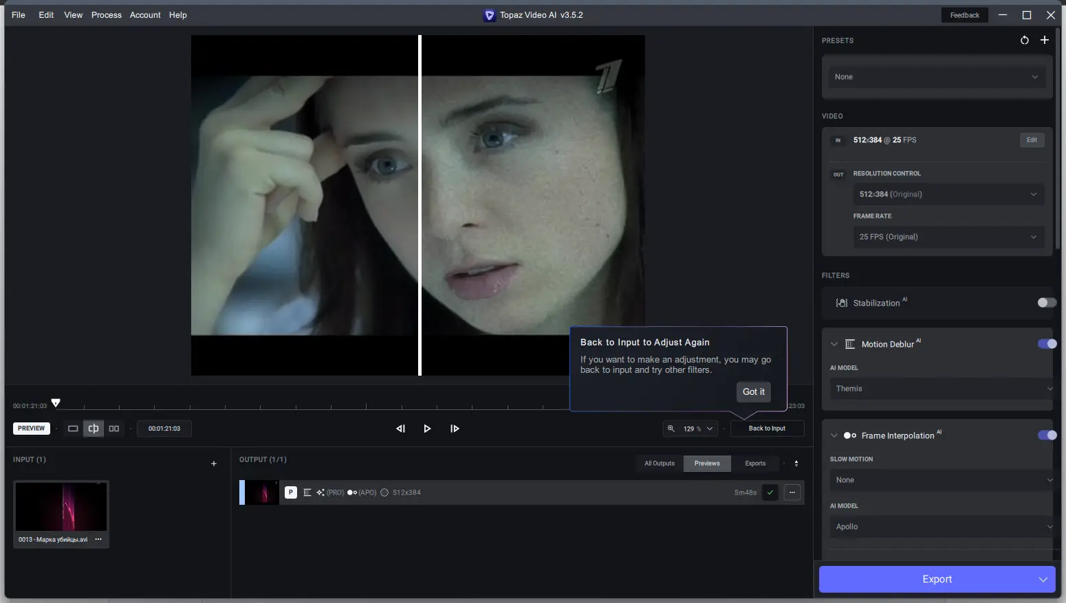Open the more options menu on the output row

pyautogui.click(x=792, y=492)
